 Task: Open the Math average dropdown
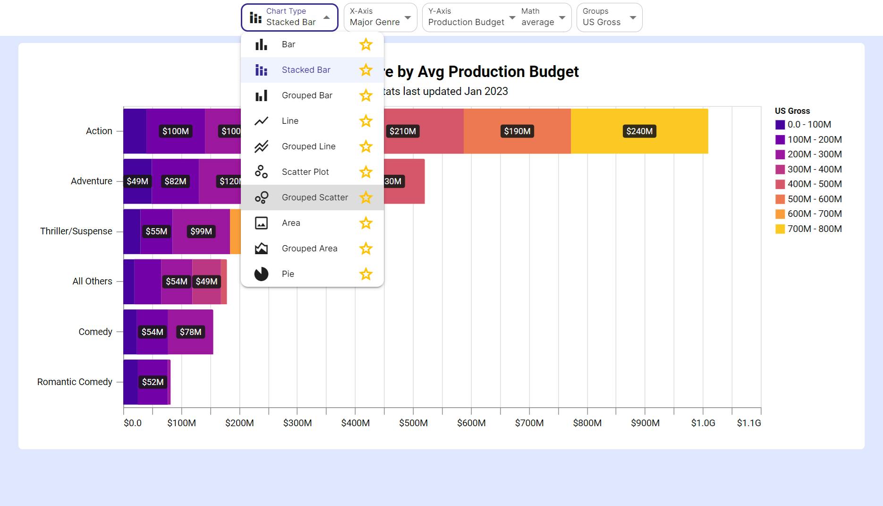543,17
